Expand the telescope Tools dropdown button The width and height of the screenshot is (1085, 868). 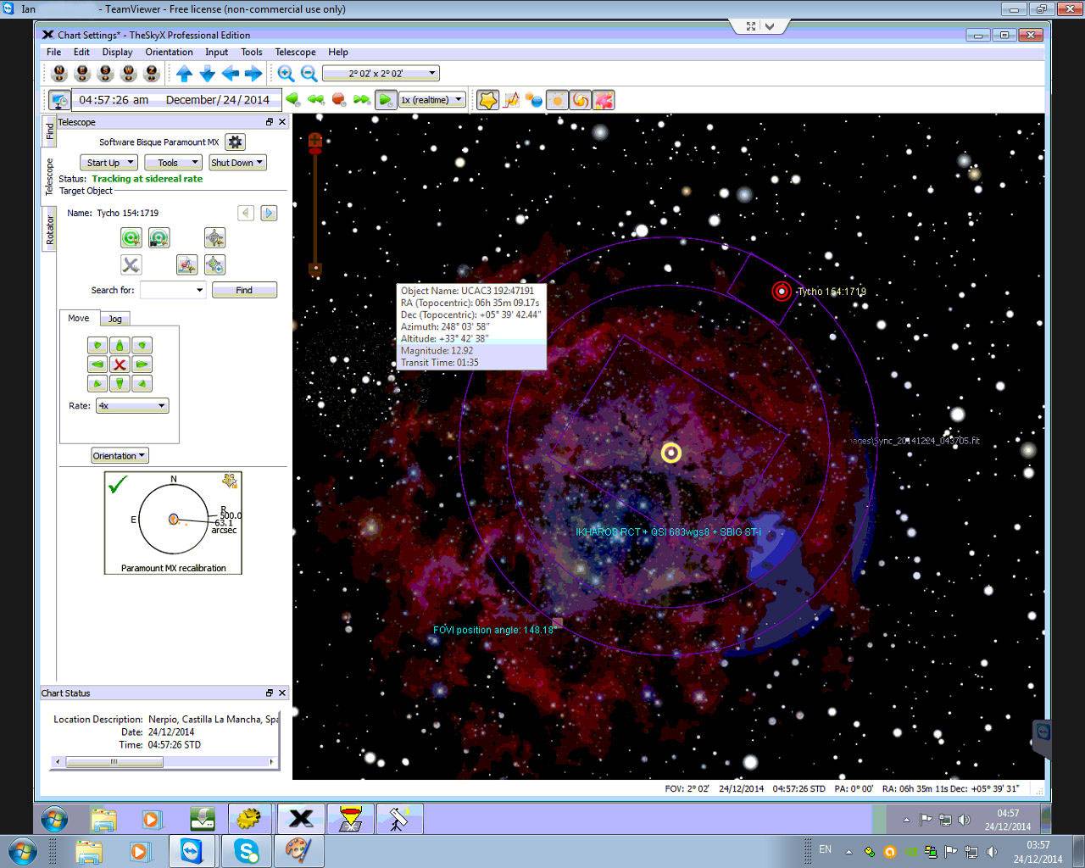click(x=173, y=163)
